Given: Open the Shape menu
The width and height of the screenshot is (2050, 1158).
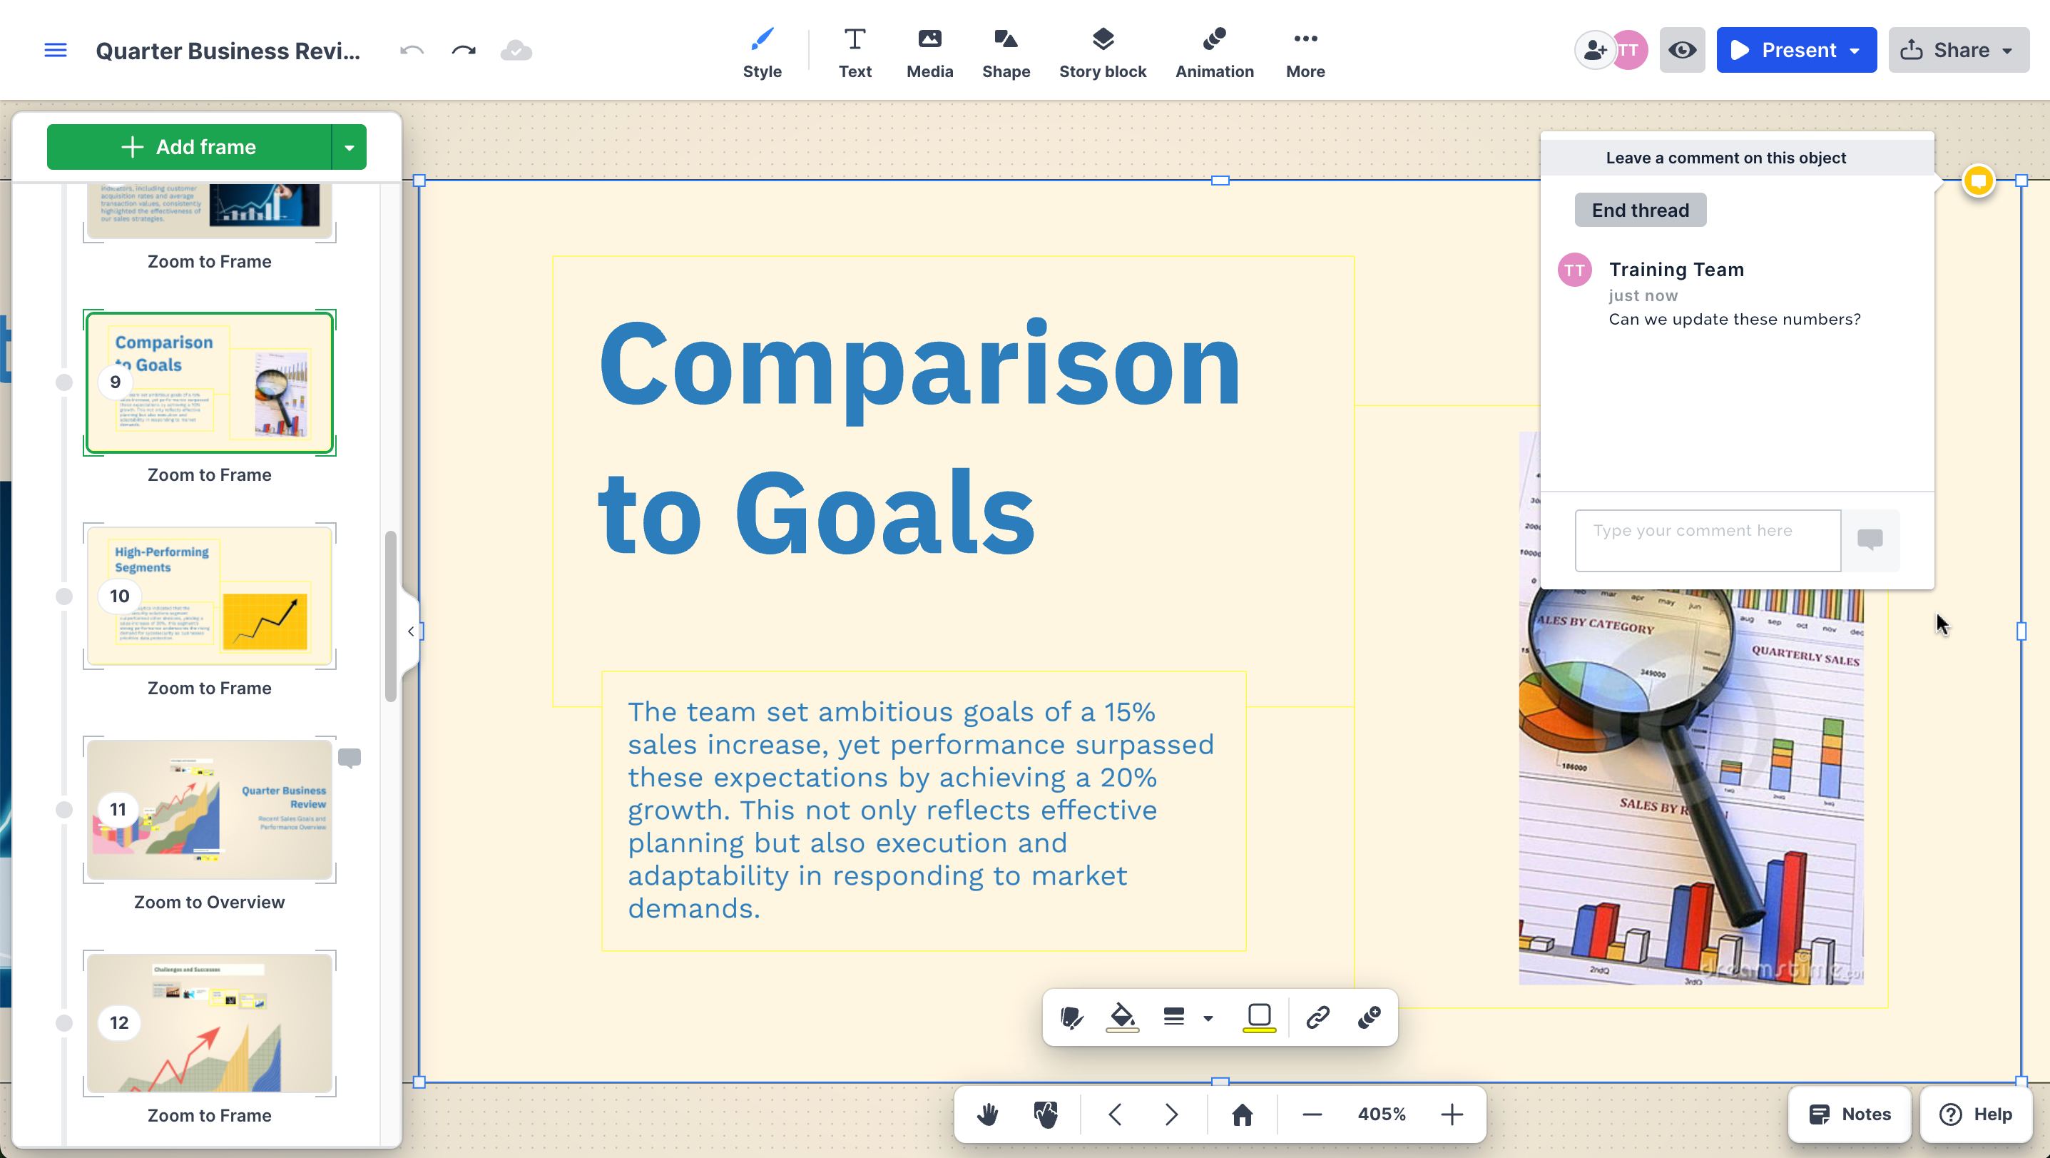Looking at the screenshot, I should click(1006, 53).
